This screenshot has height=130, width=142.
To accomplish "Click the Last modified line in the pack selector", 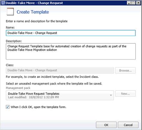I will (x=33, y=97).
